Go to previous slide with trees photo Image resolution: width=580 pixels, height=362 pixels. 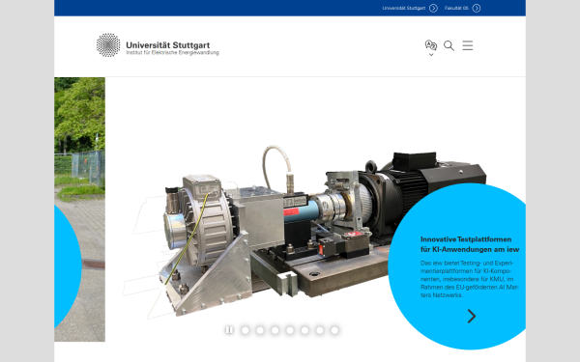tap(79, 209)
